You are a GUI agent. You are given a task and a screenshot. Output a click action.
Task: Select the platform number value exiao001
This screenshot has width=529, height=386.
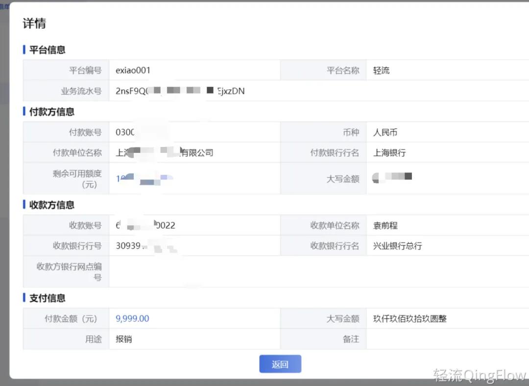point(133,70)
